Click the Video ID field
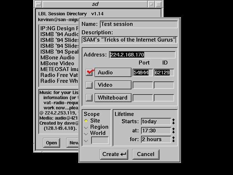 click(163, 85)
